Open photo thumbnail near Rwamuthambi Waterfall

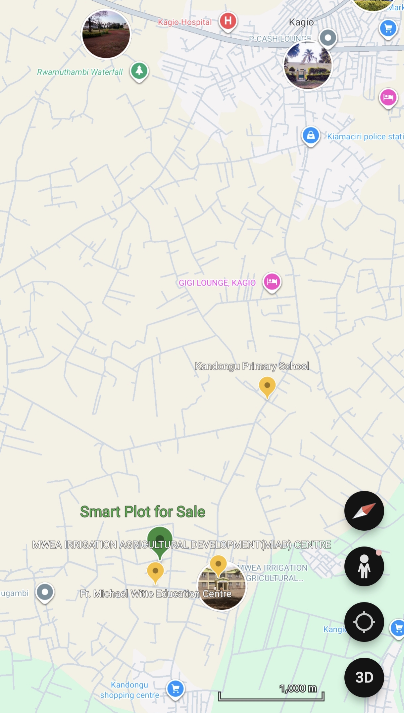(x=106, y=34)
